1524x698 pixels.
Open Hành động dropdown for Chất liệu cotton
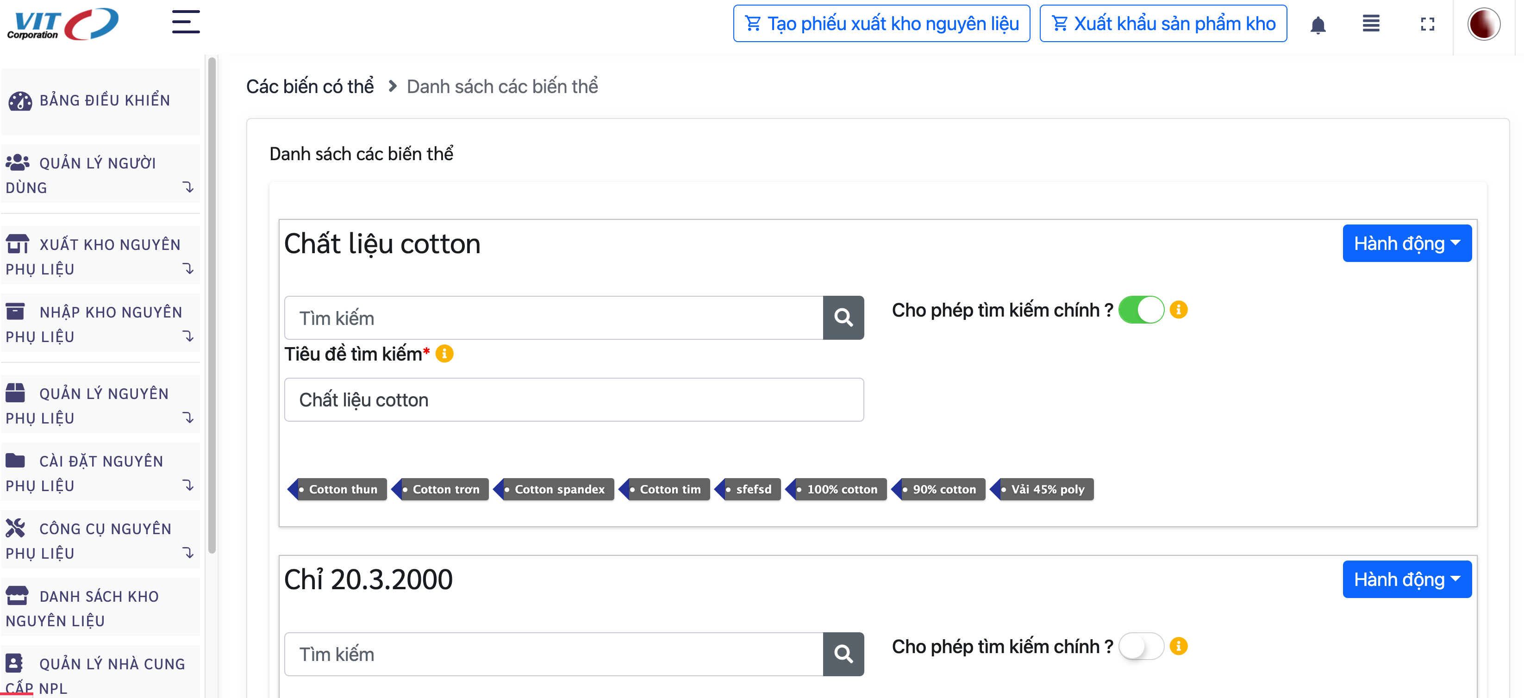point(1406,243)
